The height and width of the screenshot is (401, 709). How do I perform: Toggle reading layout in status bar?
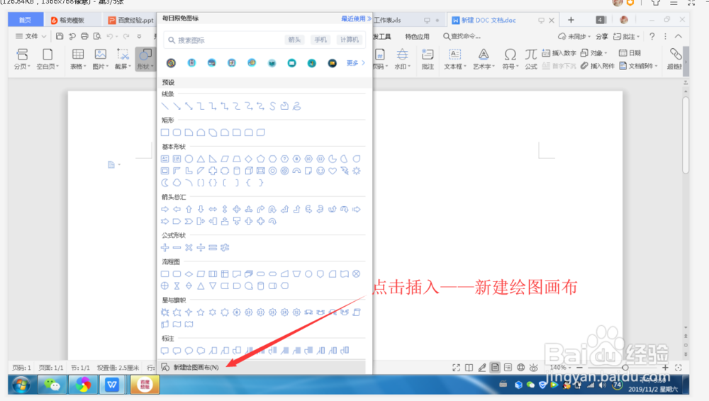[x=469, y=368]
